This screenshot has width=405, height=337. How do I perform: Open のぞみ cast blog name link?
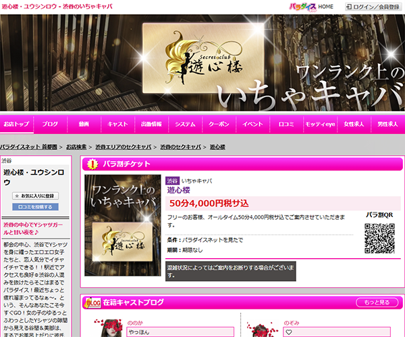[291, 323]
